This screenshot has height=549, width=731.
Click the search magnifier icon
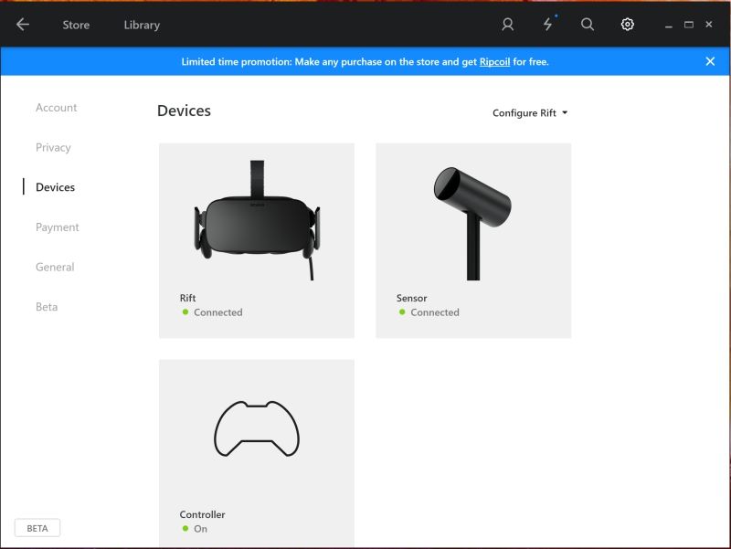click(588, 25)
